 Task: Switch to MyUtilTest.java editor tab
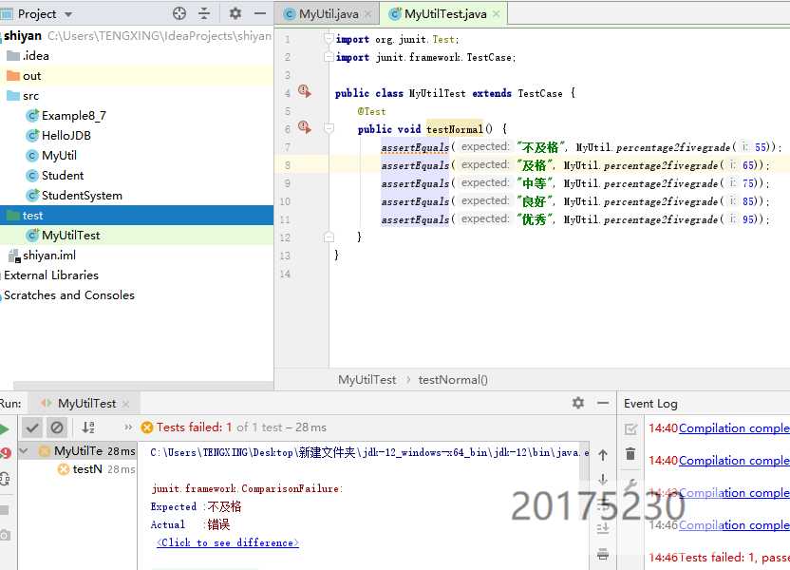pyautogui.click(x=445, y=14)
